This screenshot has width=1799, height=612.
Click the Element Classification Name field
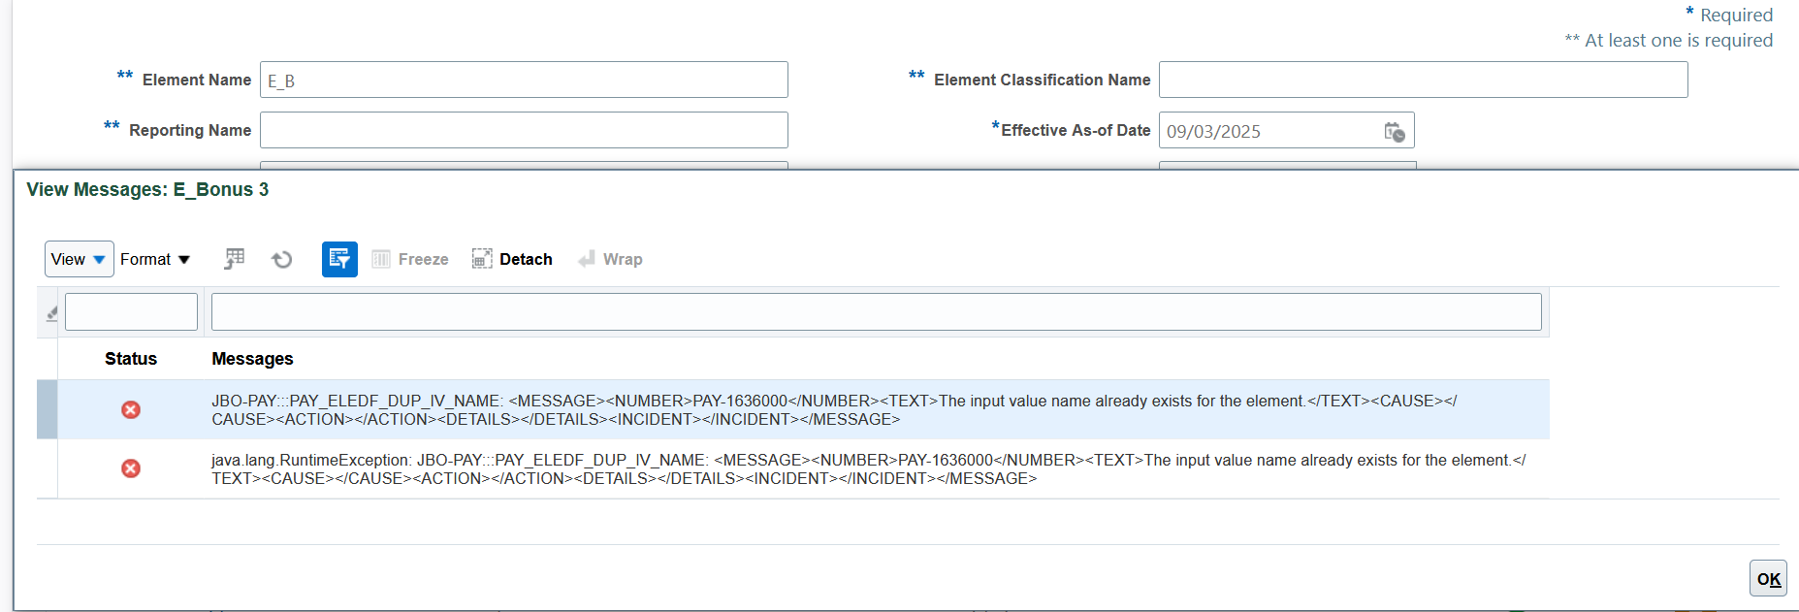[x=1423, y=80]
